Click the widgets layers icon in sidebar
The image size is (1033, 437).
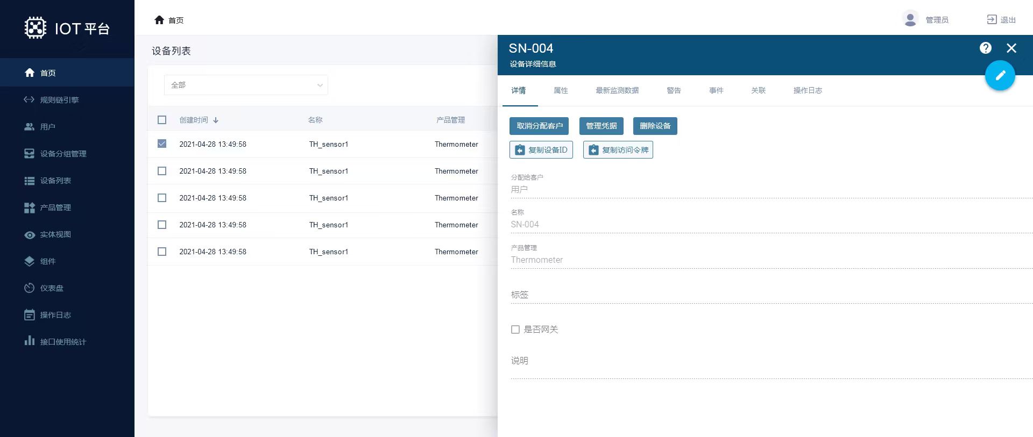[x=29, y=261]
